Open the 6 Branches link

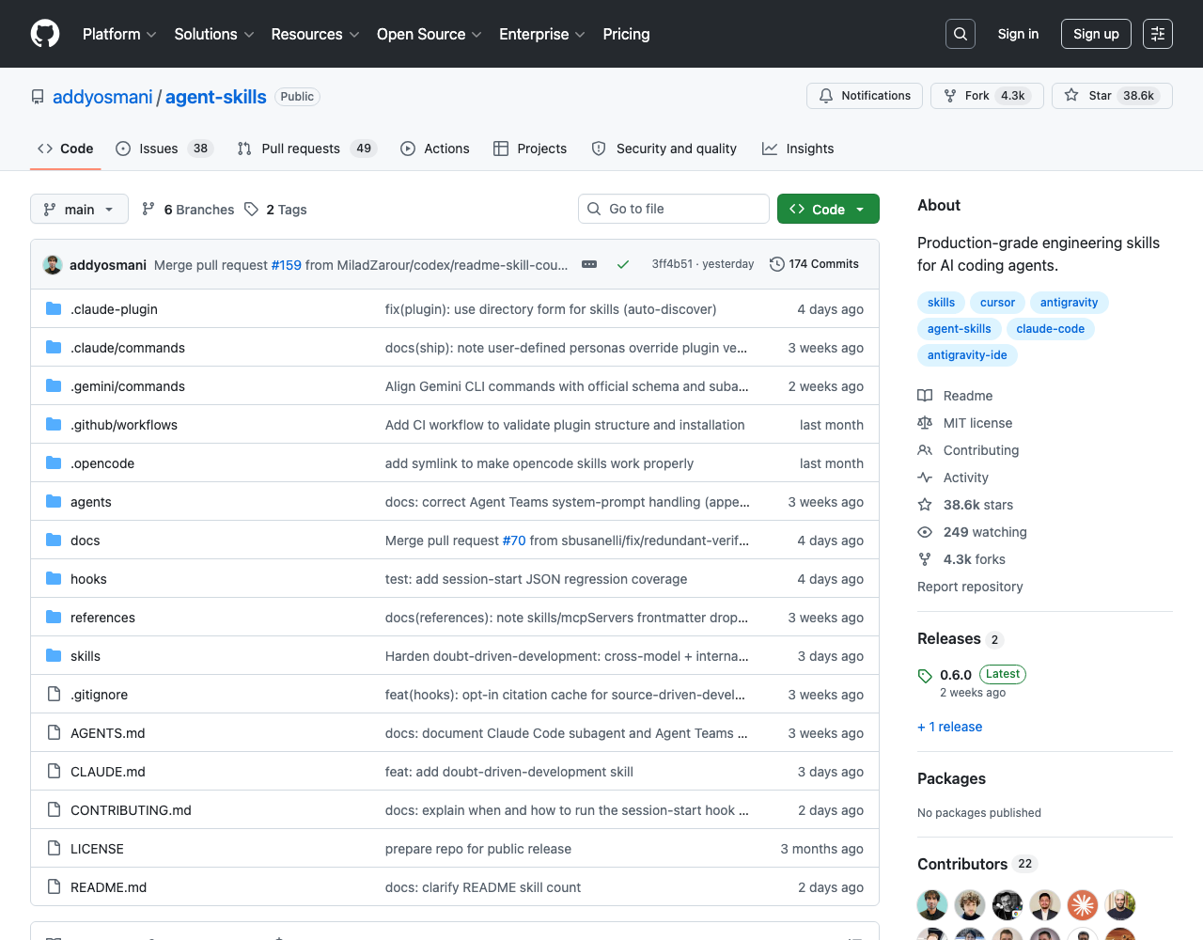click(x=188, y=209)
